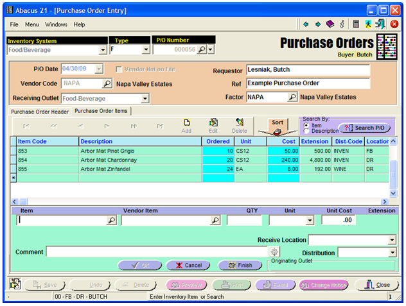This screenshot has width=406, height=306.
Task: Open the calculator icon in toolbar
Action: tap(356, 24)
